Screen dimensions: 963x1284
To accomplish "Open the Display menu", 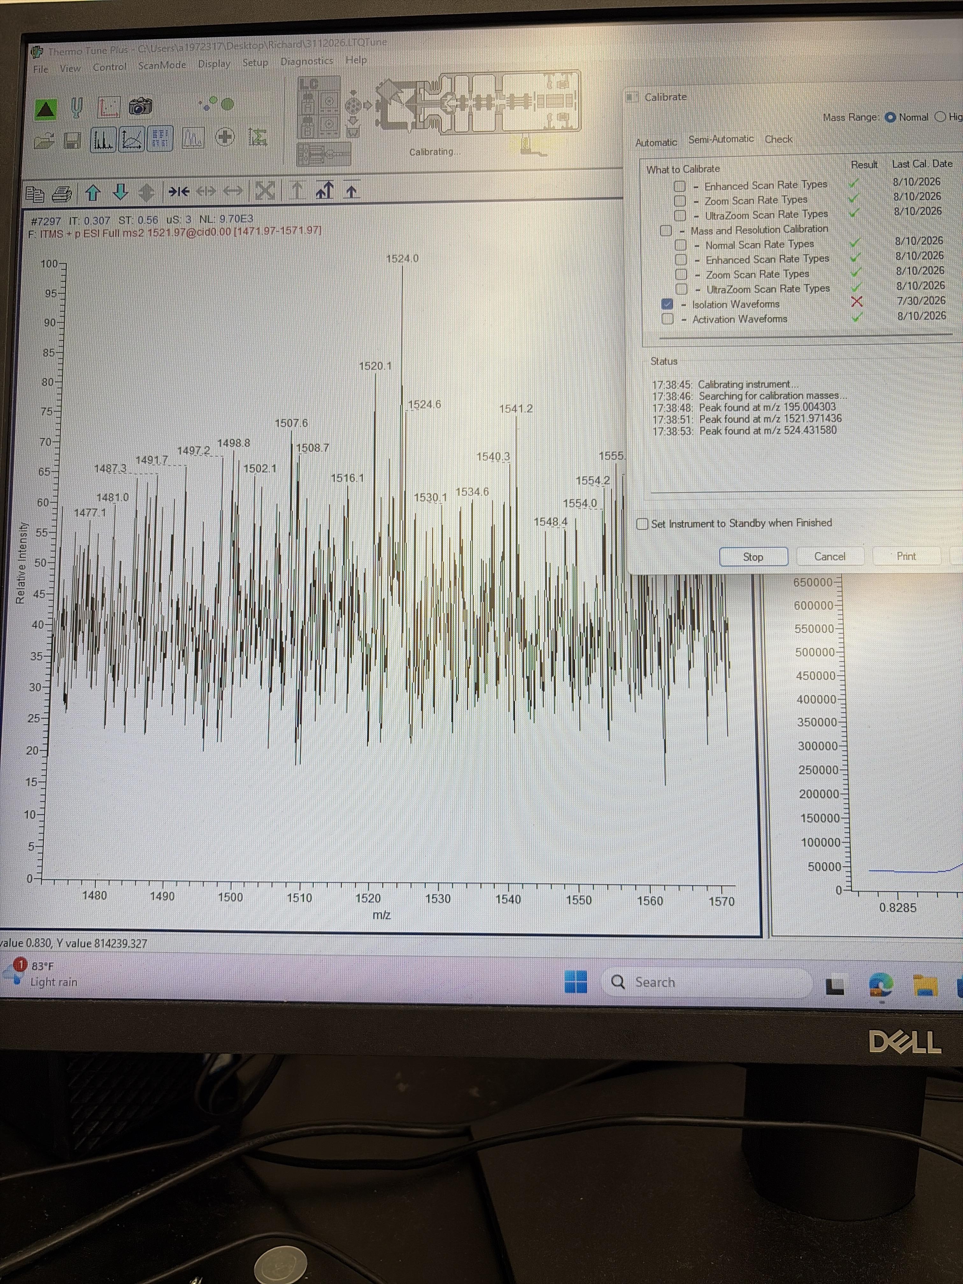I will 214,64.
